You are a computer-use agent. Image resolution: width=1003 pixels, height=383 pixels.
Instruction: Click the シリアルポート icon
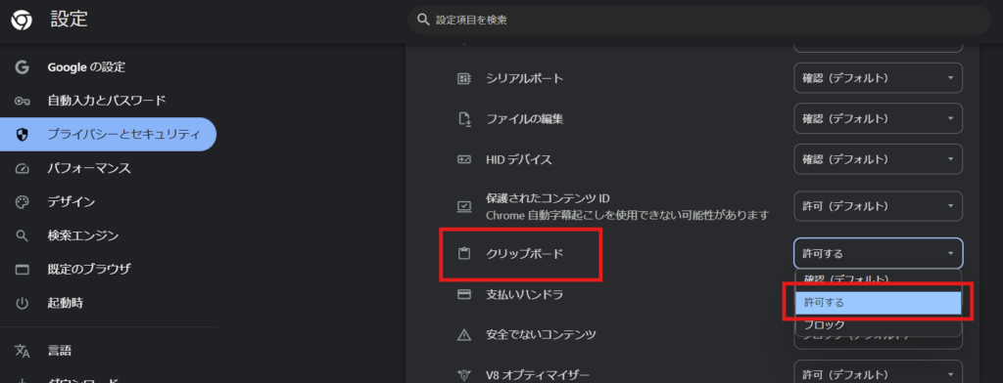pyautogui.click(x=464, y=79)
